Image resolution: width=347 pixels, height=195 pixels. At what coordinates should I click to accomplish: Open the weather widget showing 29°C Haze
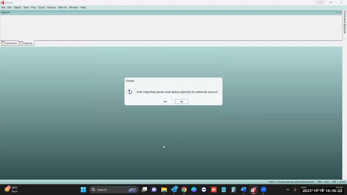[x=11, y=189]
